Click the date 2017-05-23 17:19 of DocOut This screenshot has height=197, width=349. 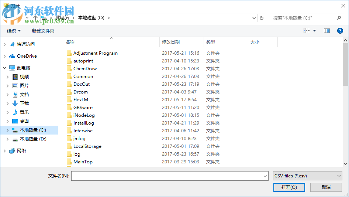pyautogui.click(x=180, y=84)
